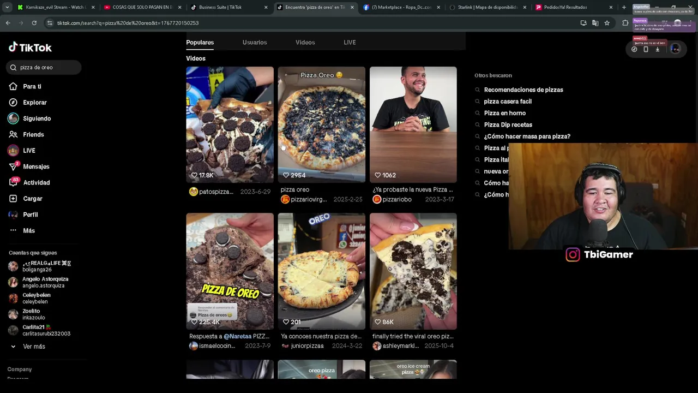This screenshot has height=393, width=698.
Task: Open the LIVE sidebar icon
Action: (x=13, y=151)
